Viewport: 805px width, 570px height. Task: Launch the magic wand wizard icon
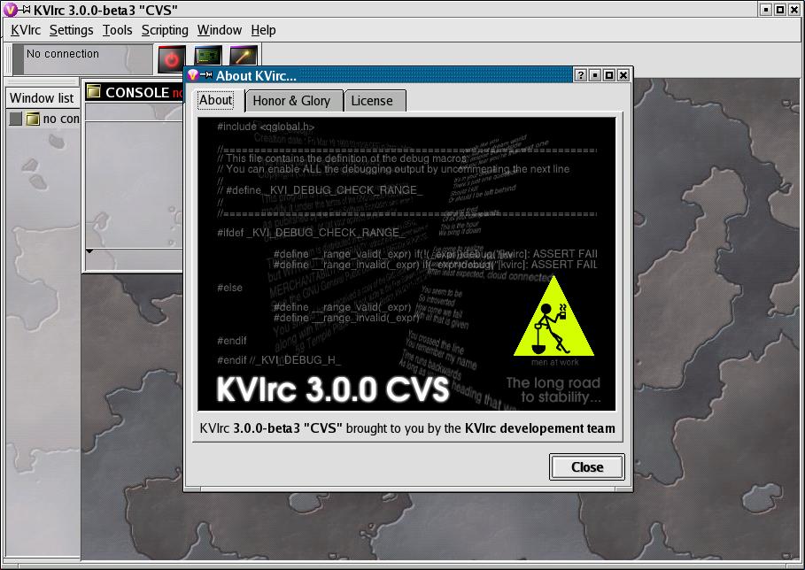[x=244, y=56]
